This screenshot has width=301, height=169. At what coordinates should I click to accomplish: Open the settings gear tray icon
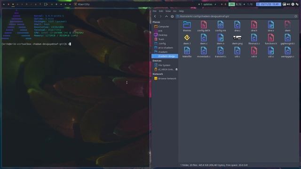(x=293, y=4)
